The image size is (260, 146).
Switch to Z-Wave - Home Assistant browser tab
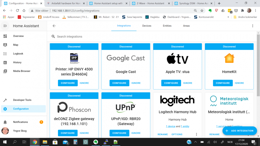[x=151, y=3]
